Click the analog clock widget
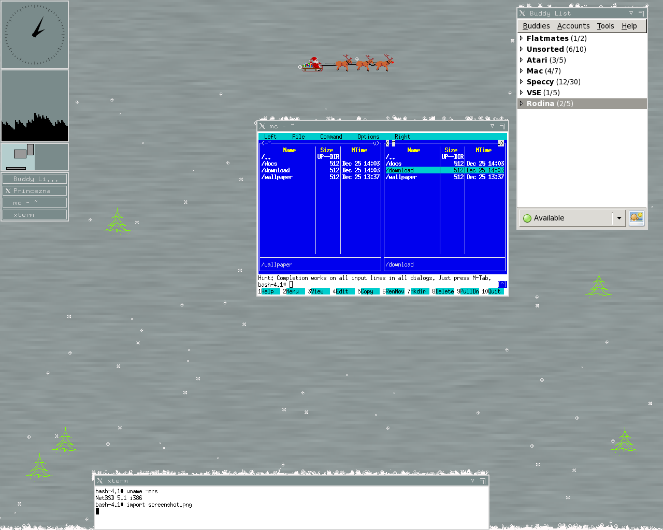This screenshot has height=530, width=663. tap(35, 35)
